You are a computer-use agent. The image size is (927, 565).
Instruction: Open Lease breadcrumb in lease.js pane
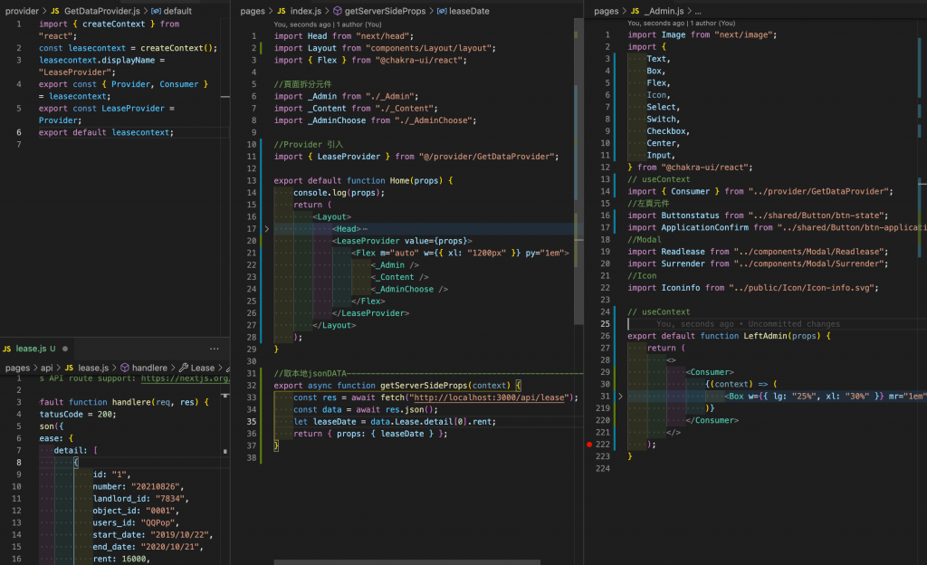pos(203,368)
